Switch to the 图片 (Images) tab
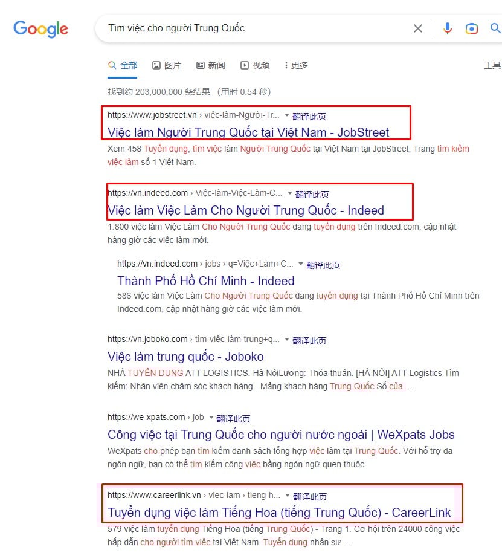This screenshot has width=502, height=553. coord(166,66)
